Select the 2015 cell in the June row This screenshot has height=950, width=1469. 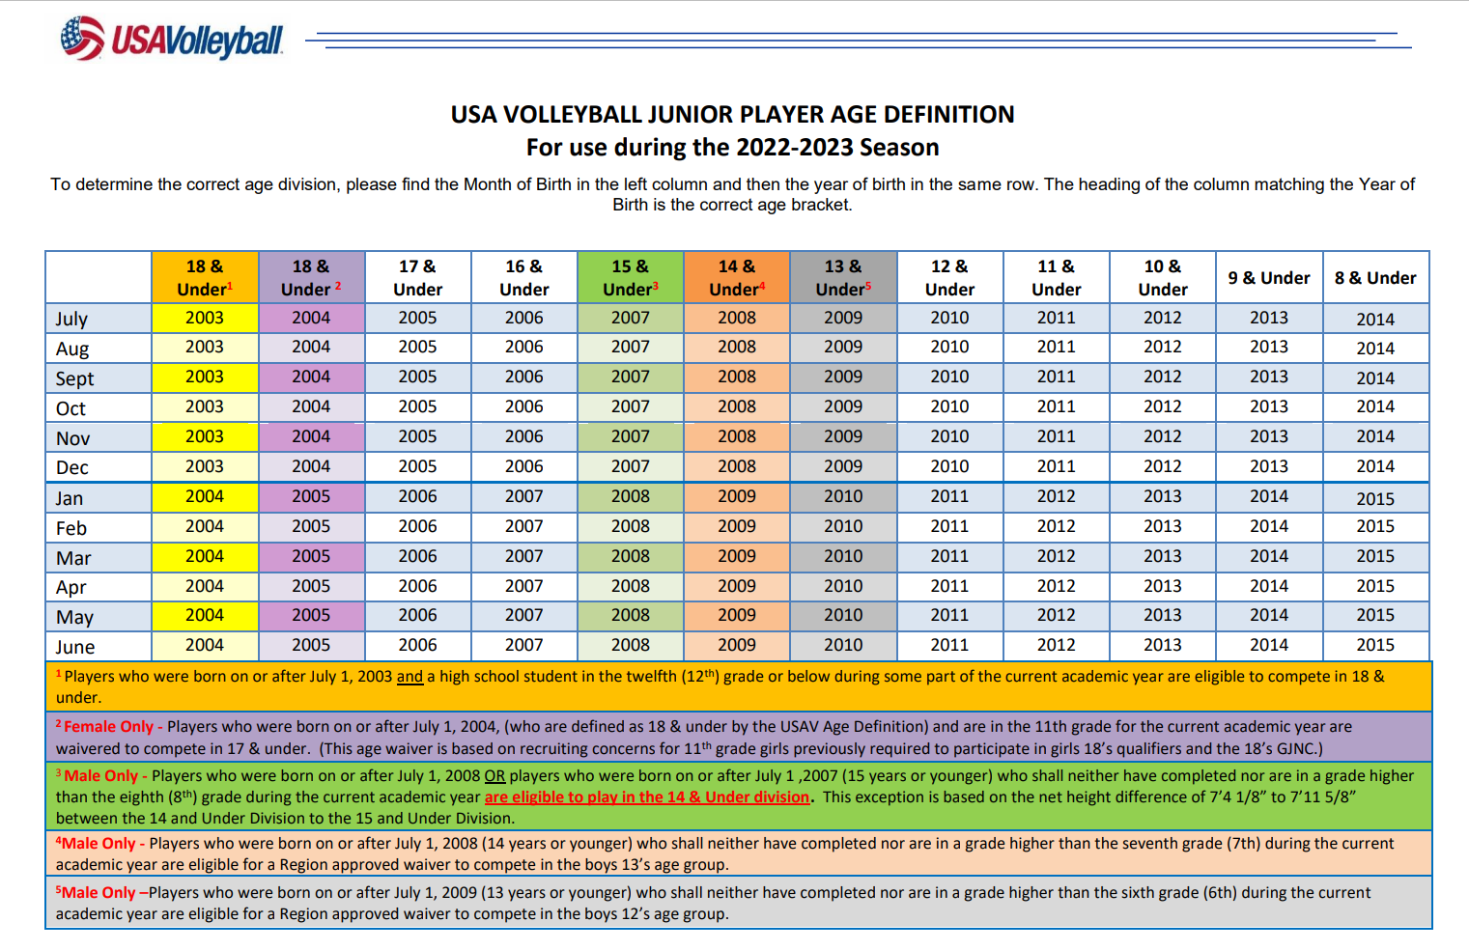pyautogui.click(x=1375, y=645)
